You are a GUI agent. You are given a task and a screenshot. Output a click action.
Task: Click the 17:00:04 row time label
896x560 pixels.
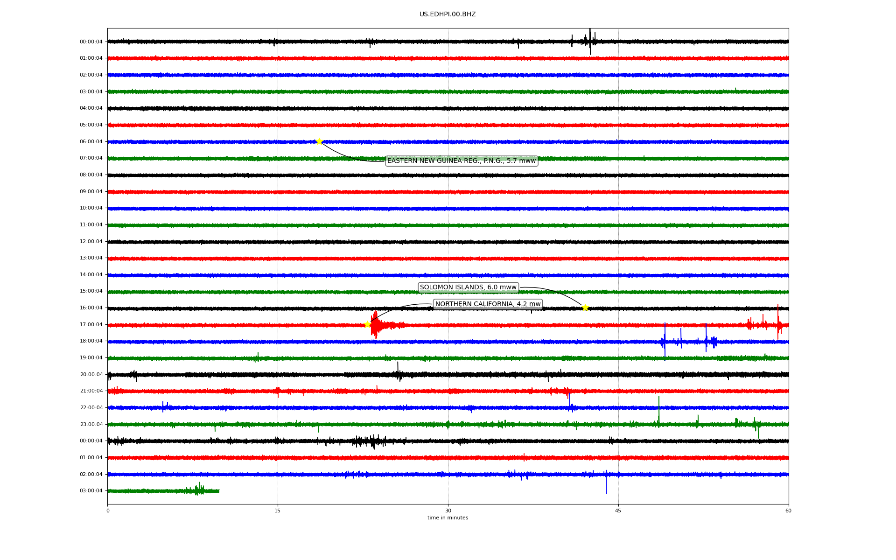tap(91, 325)
